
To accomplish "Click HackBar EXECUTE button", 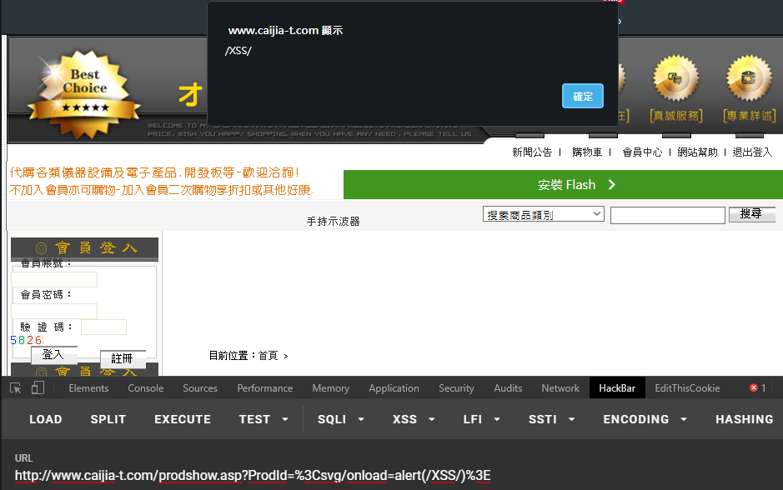I will (183, 419).
